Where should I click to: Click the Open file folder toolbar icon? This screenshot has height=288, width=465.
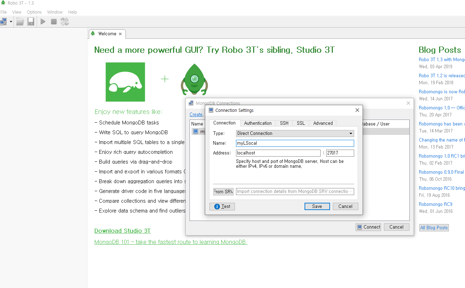click(20, 22)
